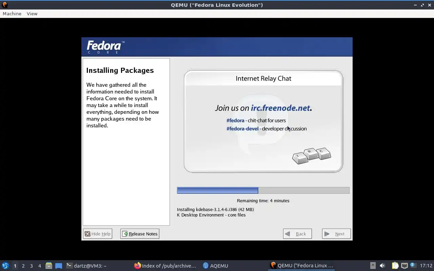Open the clipboard manager tray icon

click(x=395, y=266)
